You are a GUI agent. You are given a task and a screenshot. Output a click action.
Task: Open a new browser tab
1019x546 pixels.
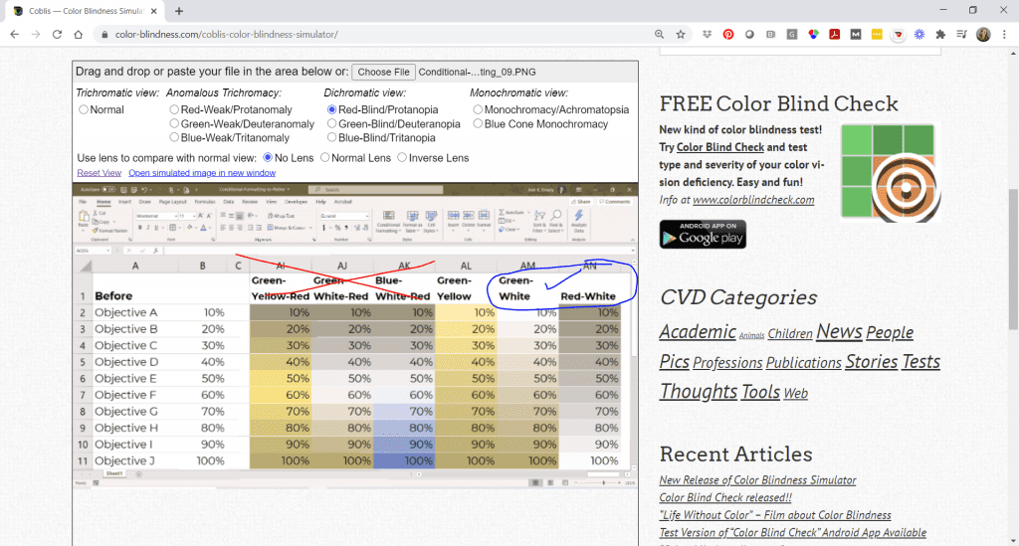click(x=179, y=11)
